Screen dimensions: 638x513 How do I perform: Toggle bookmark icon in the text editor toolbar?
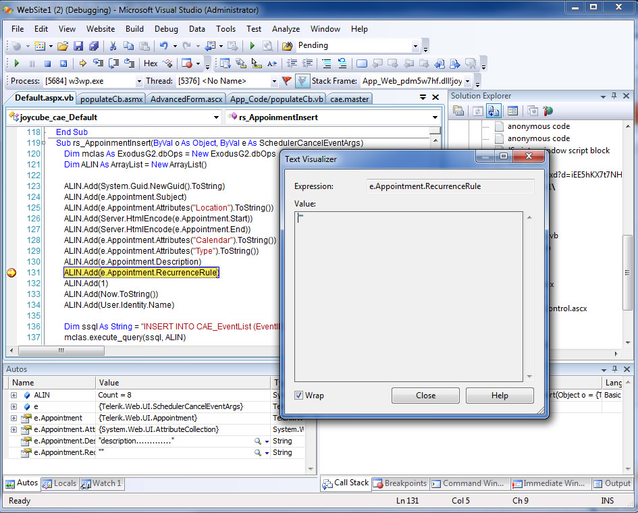tap(361, 63)
